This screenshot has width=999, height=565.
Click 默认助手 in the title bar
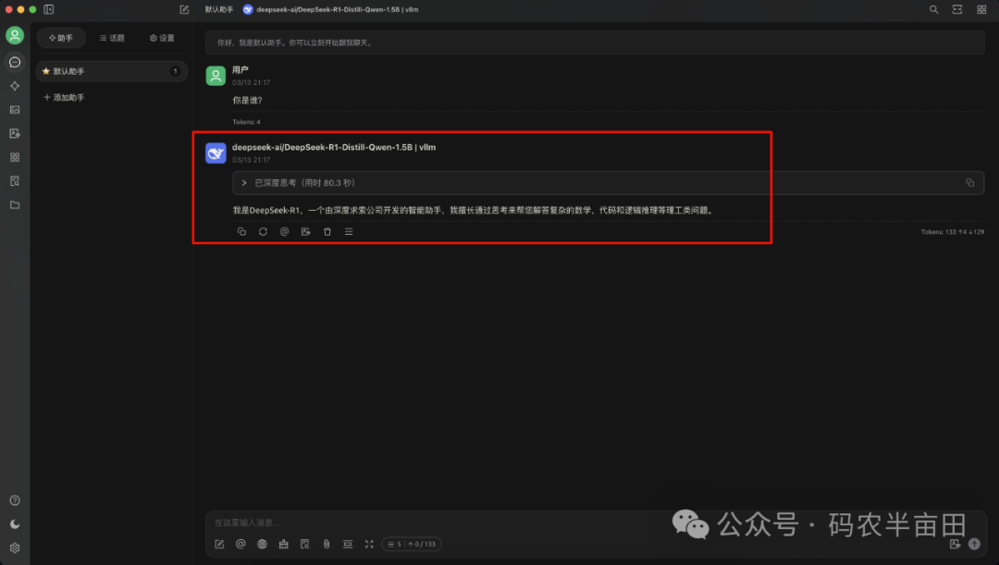[x=218, y=9]
